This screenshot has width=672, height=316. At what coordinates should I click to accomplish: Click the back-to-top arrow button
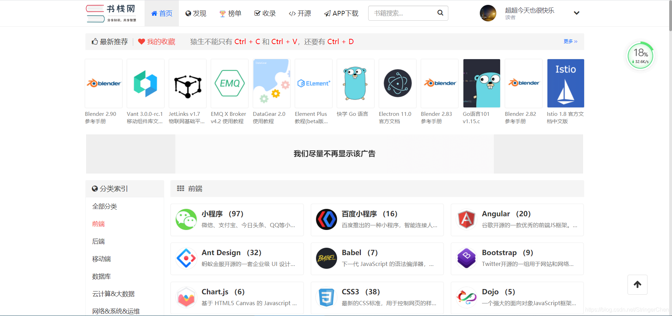pyautogui.click(x=637, y=285)
